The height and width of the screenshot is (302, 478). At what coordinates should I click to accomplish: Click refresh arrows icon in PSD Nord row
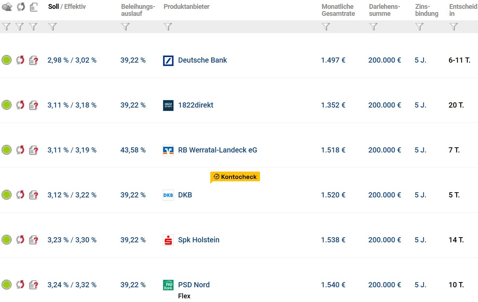pyautogui.click(x=20, y=285)
